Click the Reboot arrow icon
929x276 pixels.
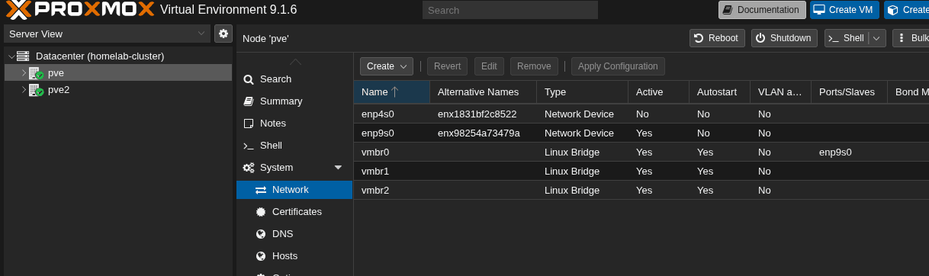click(x=699, y=38)
